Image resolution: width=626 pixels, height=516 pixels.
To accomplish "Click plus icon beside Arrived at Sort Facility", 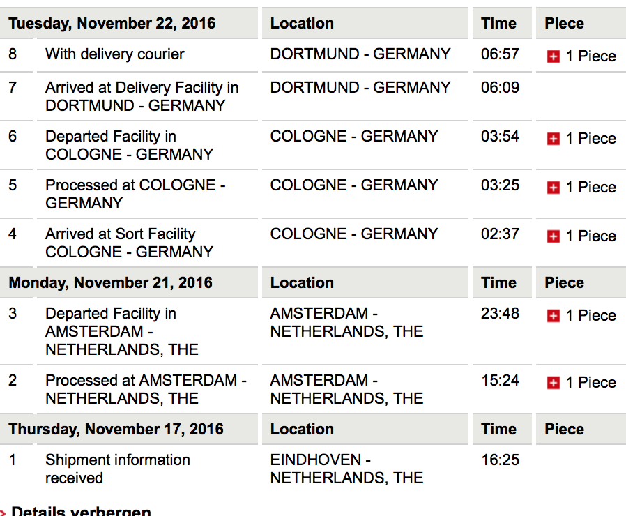I will [x=554, y=237].
